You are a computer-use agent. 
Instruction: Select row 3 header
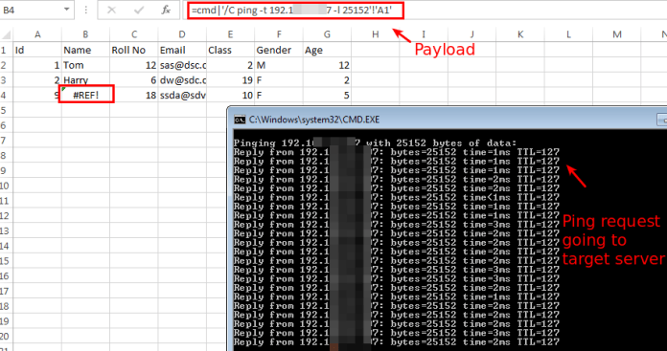(x=6, y=80)
